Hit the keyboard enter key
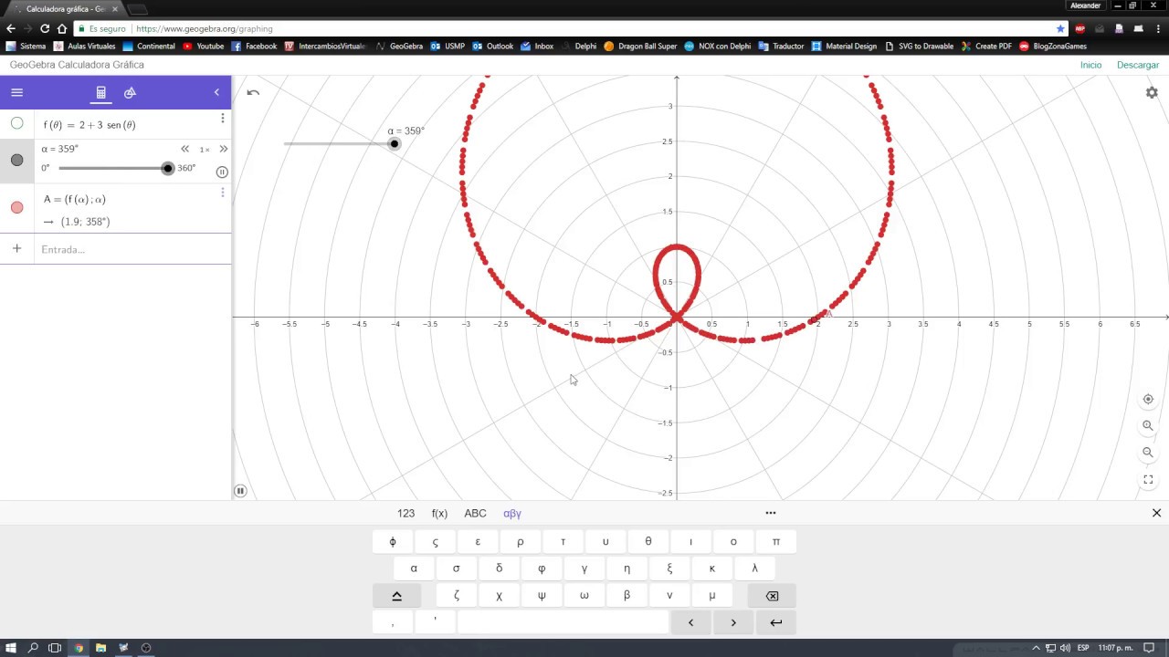The height and width of the screenshot is (657, 1169). [x=775, y=622]
